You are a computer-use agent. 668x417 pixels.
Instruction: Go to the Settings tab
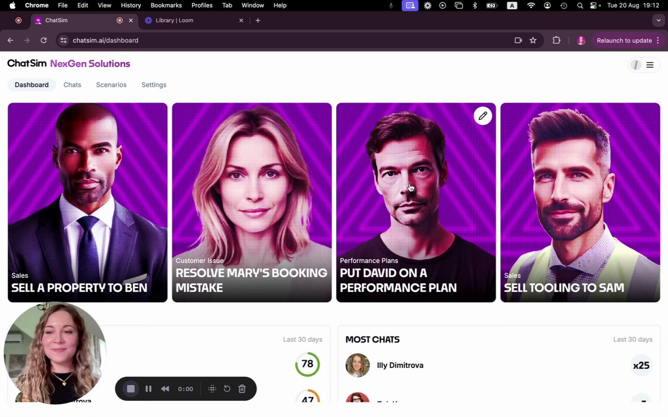tap(154, 85)
